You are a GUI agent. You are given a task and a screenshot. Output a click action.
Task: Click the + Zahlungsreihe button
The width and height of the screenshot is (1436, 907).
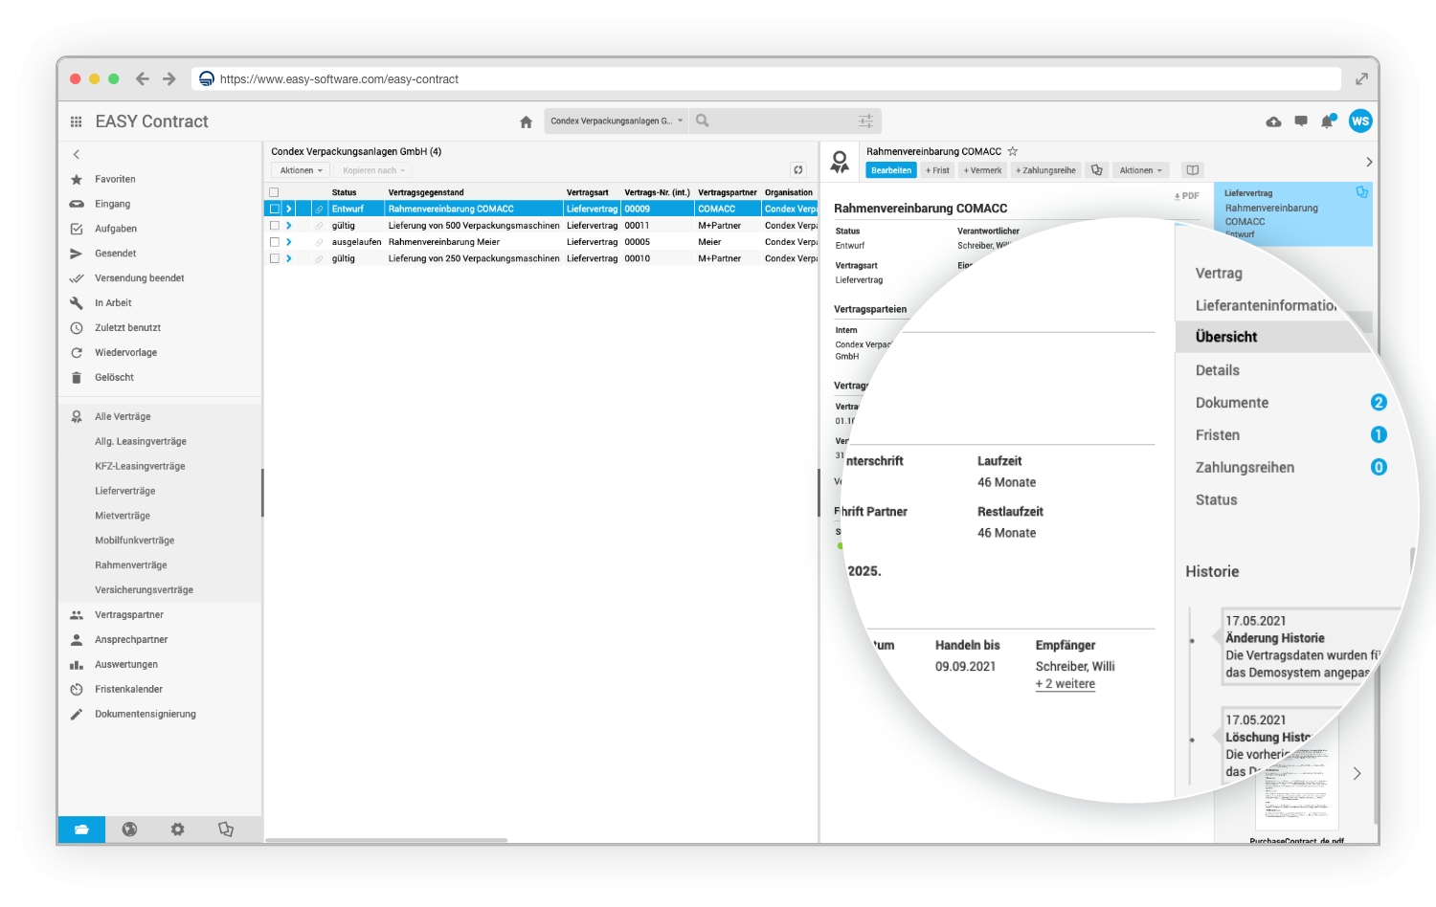tap(1045, 170)
